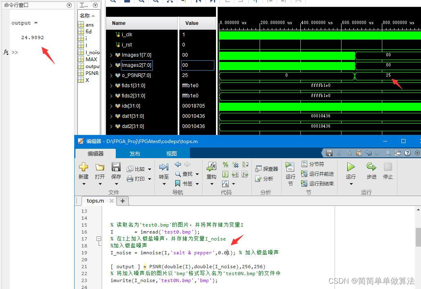421x289 pixels.
Task: Switch to the 视图 (View) ribbon tab
Action: [x=171, y=153]
